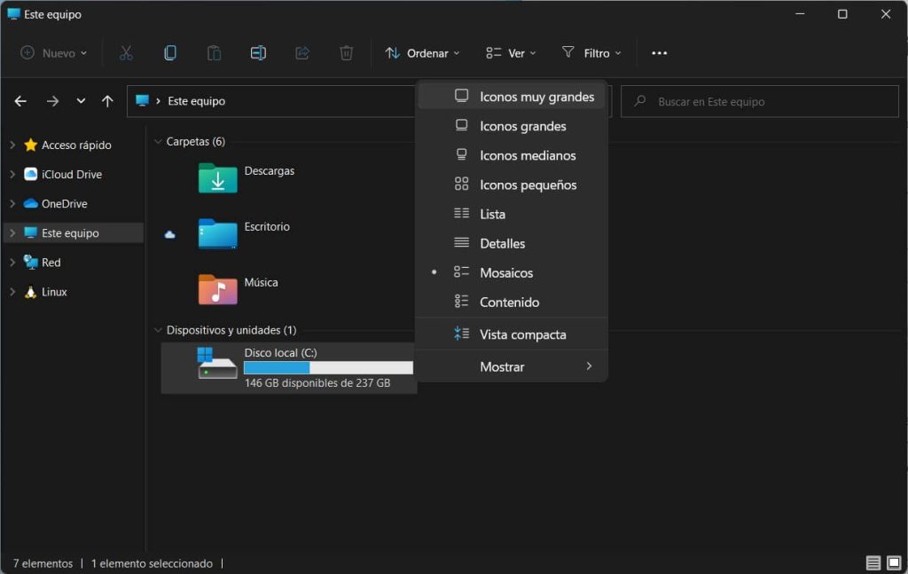This screenshot has height=574, width=908.
Task: Switch to details view icon in status bar
Action: coord(873,562)
